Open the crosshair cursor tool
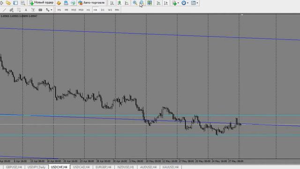300x169 pixels. click(x=1, y=3)
